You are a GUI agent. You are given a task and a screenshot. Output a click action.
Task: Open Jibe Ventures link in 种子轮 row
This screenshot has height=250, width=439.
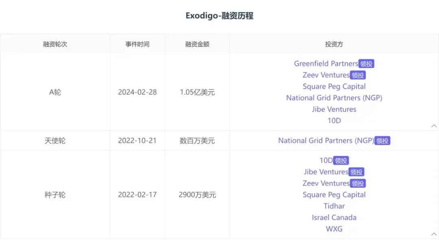(x=326, y=172)
